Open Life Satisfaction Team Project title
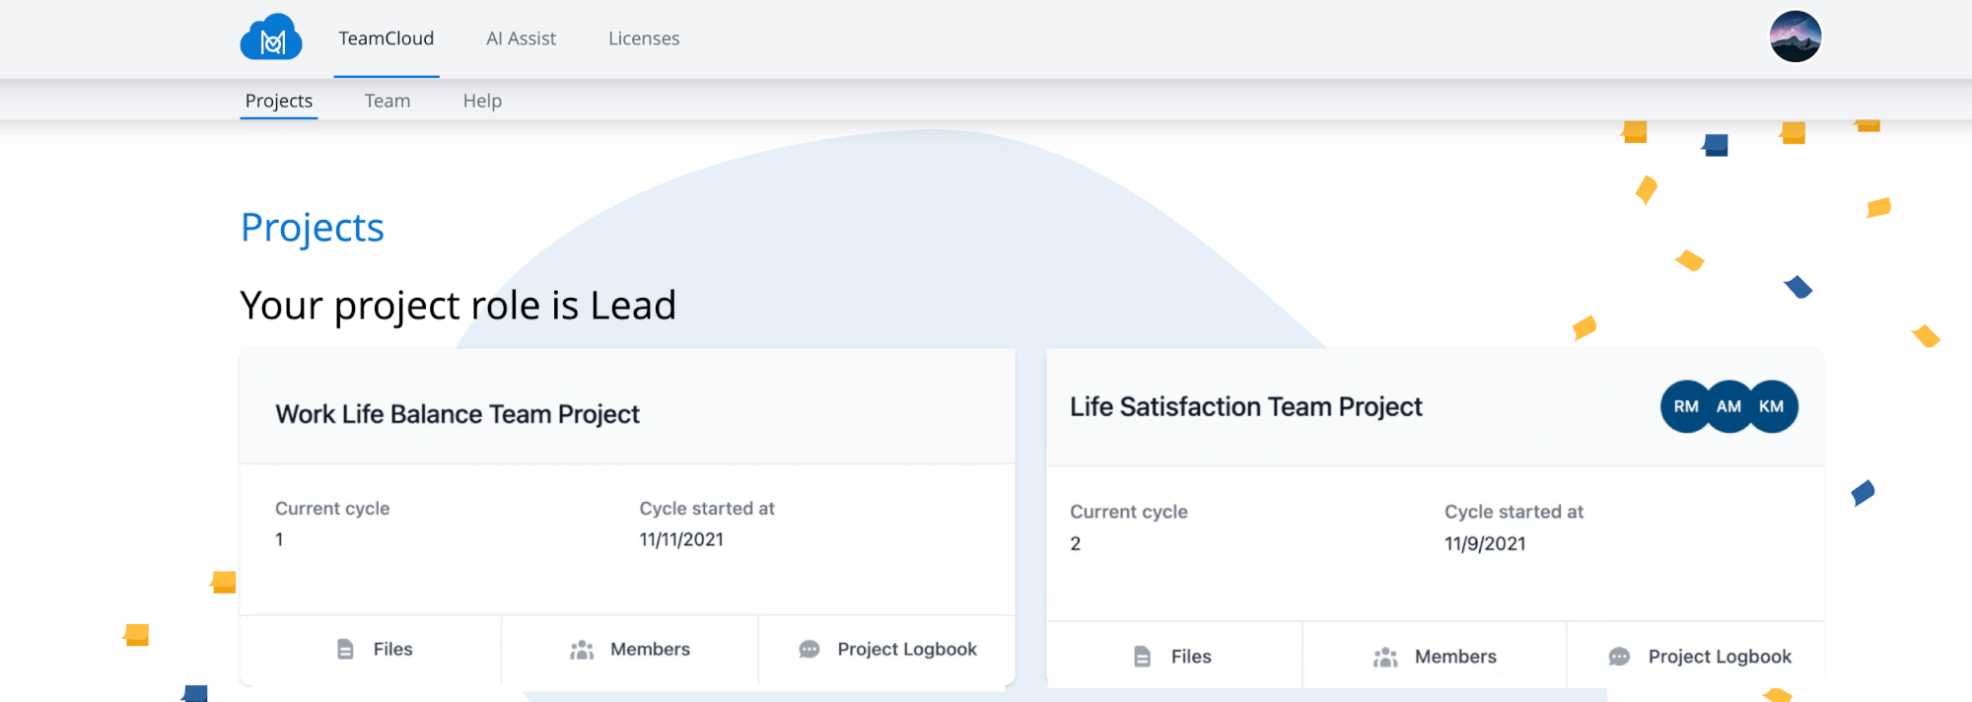This screenshot has height=702, width=1972. click(1246, 407)
